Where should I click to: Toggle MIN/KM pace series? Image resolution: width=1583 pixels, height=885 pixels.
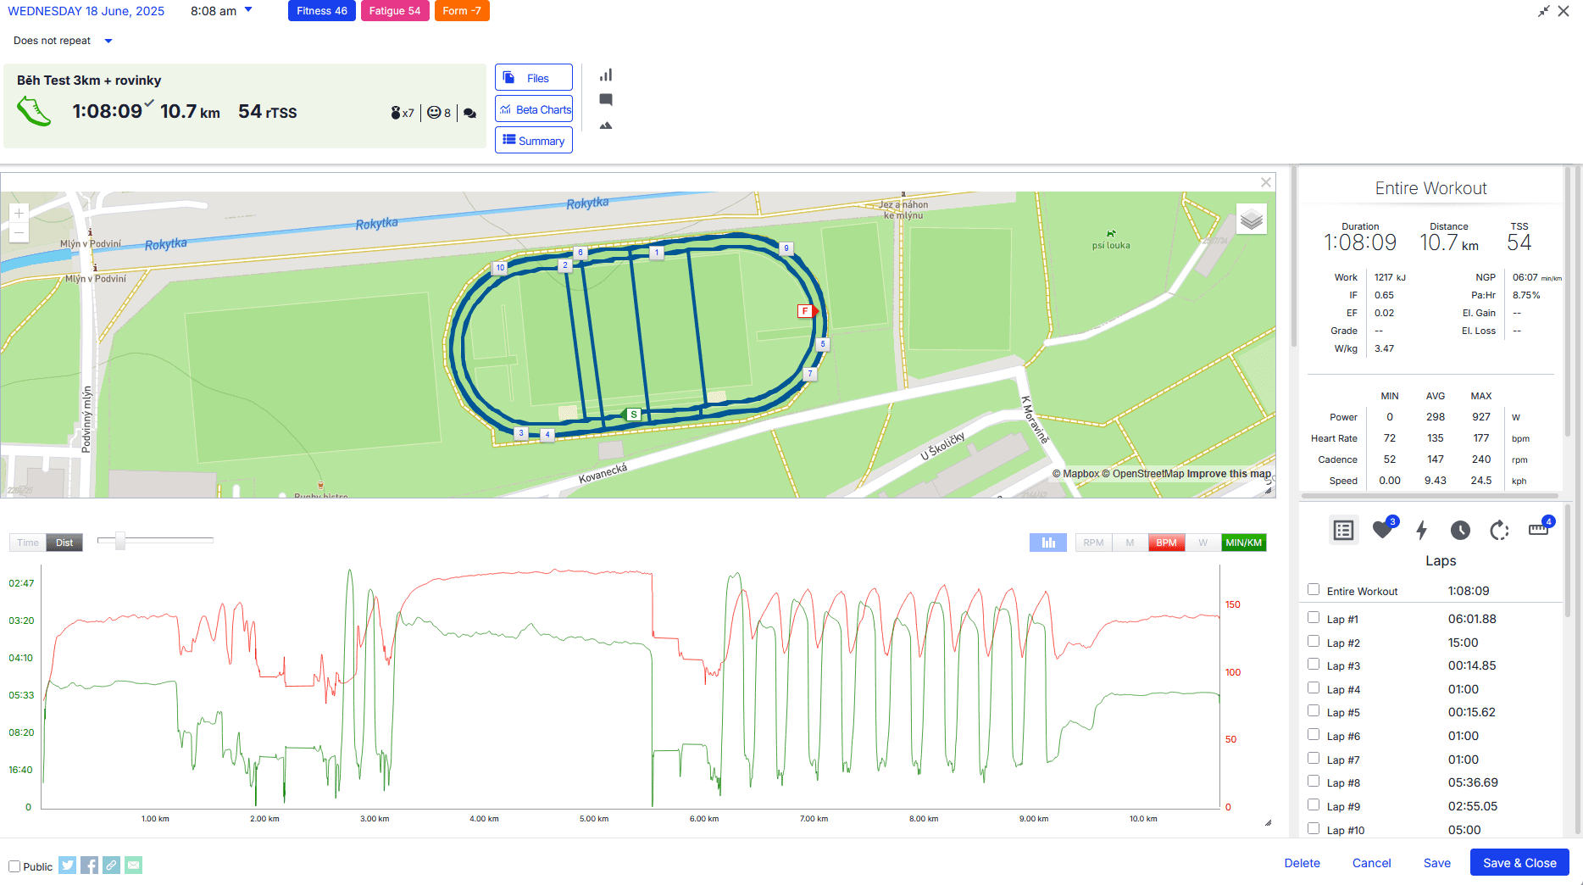click(x=1243, y=543)
